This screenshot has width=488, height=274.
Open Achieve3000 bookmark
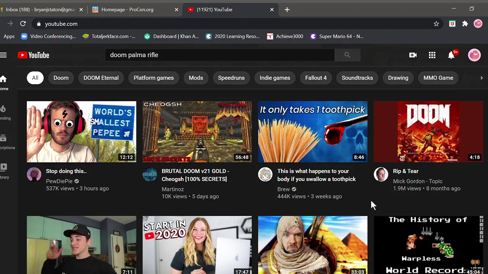tap(285, 37)
